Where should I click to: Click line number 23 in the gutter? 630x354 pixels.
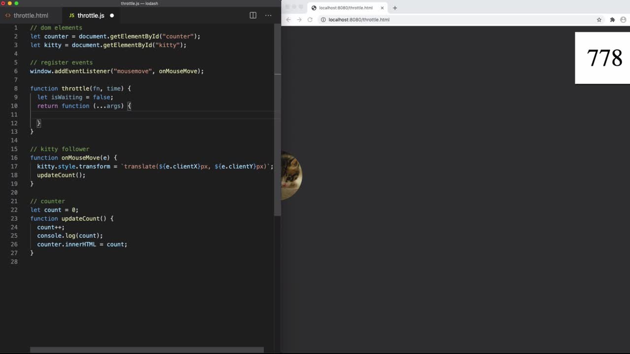pos(14,218)
